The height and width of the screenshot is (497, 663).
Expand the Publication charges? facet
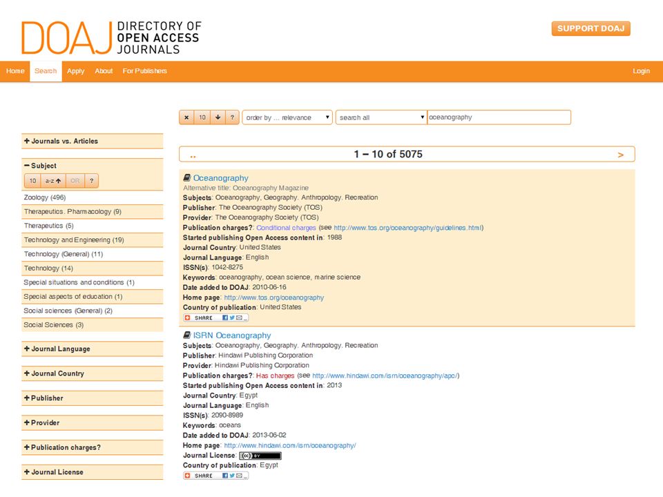[x=92, y=447]
